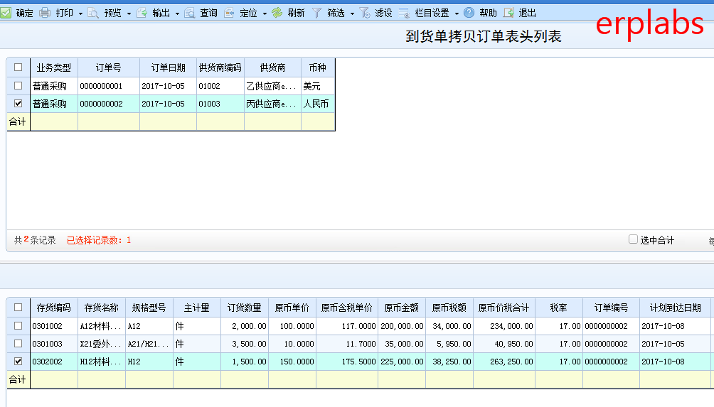
Task: Click the 人民币 currency cell
Action: [318, 104]
